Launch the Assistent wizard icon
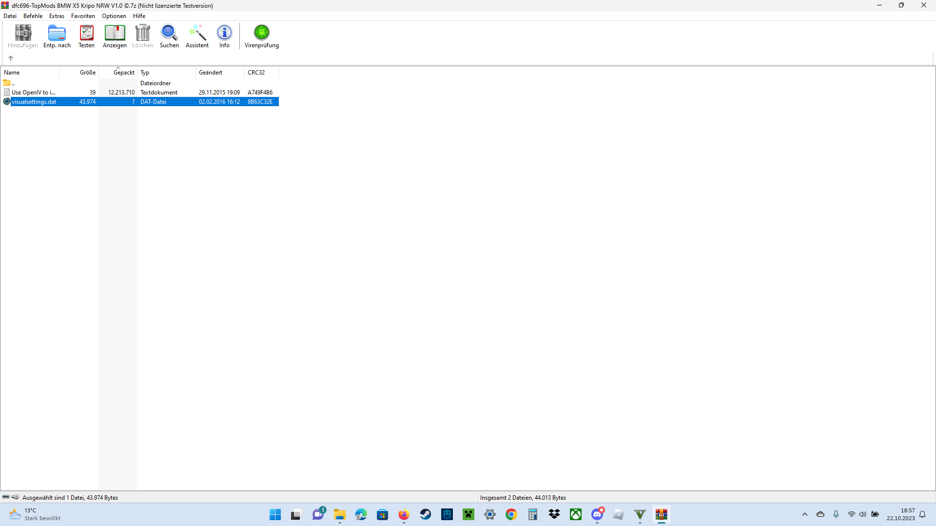Image resolution: width=936 pixels, height=526 pixels. coord(197,37)
